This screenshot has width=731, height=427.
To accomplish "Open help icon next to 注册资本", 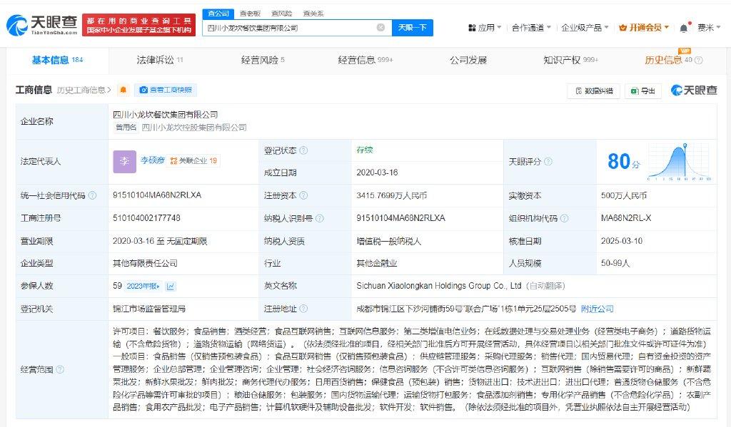I will click(303, 195).
